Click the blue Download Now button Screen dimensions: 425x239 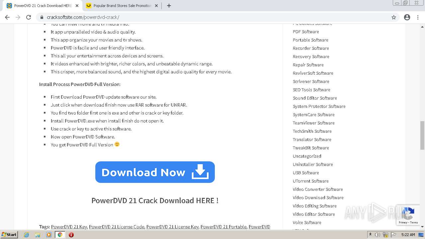click(x=155, y=172)
